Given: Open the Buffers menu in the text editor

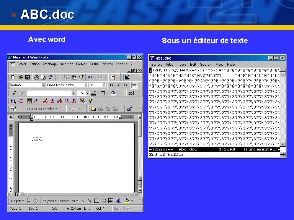Looking at the screenshot, I should [157, 64].
